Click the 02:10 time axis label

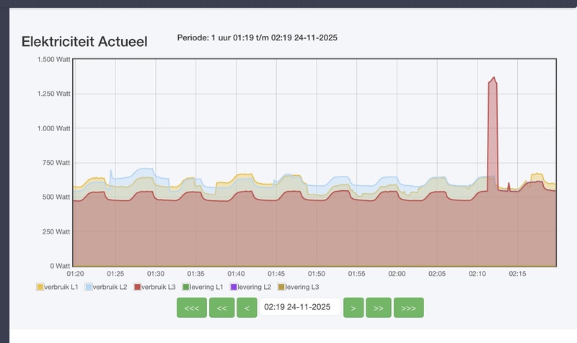tap(477, 274)
